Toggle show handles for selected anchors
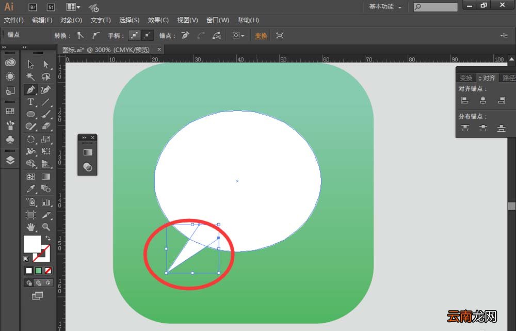This screenshot has width=516, height=331. (x=134, y=35)
